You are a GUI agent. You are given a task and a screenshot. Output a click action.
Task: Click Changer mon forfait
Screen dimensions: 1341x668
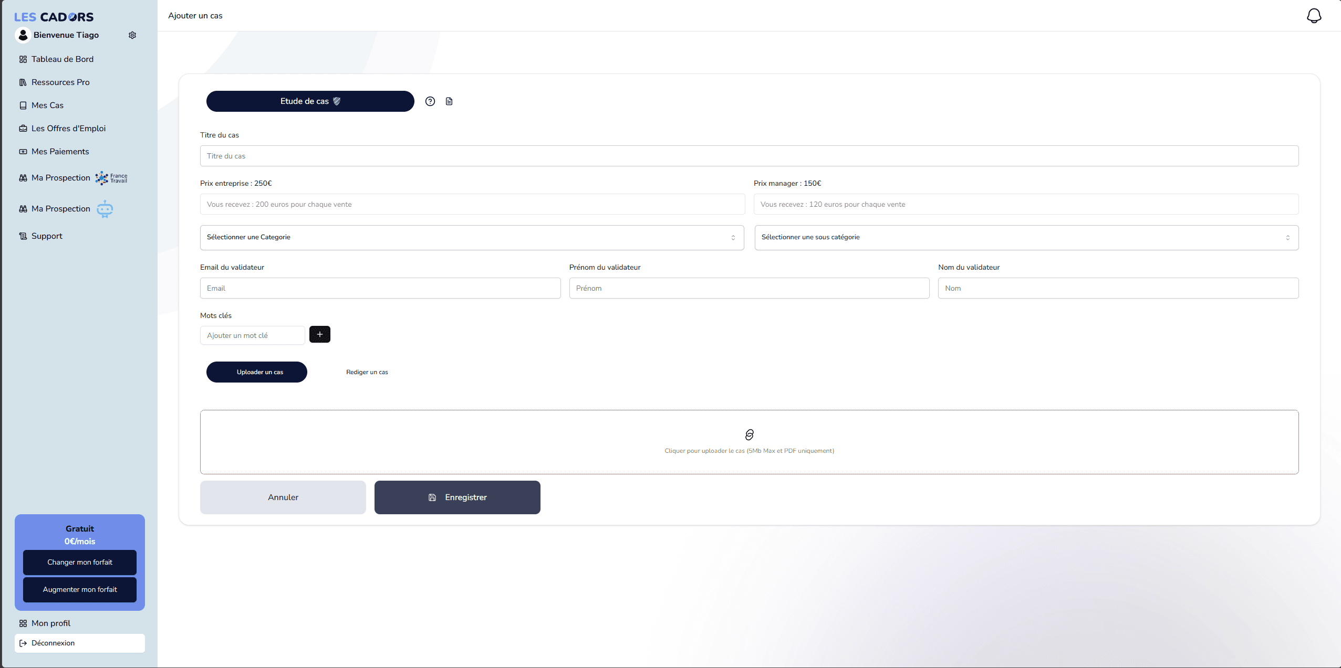(80, 563)
